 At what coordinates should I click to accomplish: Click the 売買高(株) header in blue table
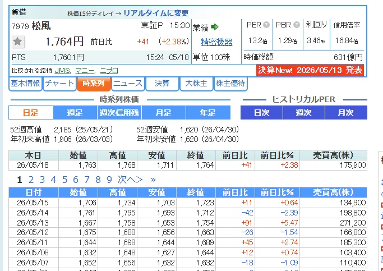[x=333, y=192]
